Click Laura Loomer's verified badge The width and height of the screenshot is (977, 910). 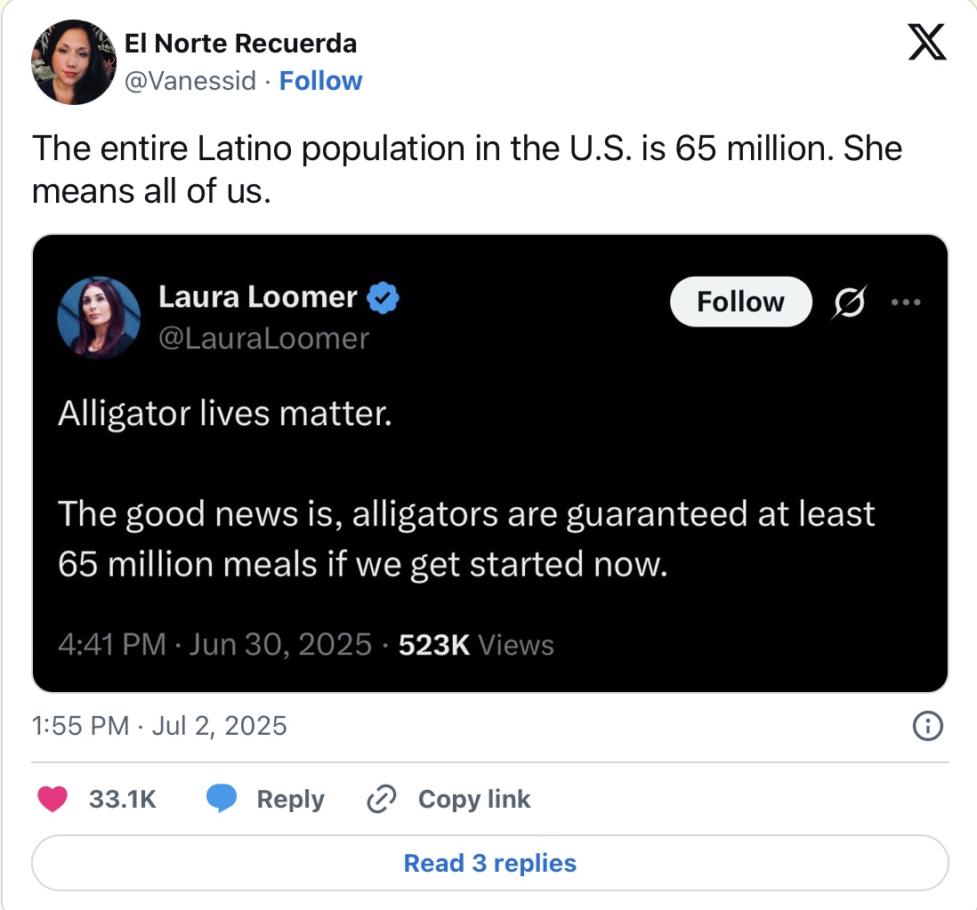[x=383, y=297]
